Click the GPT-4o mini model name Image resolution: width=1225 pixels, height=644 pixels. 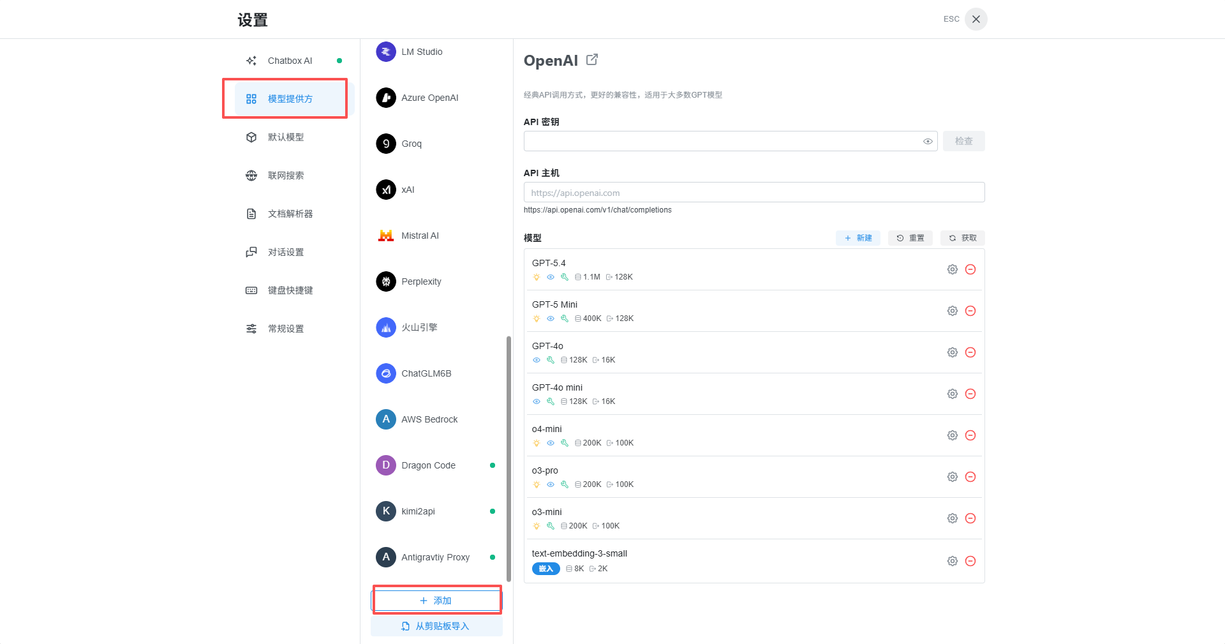click(557, 387)
